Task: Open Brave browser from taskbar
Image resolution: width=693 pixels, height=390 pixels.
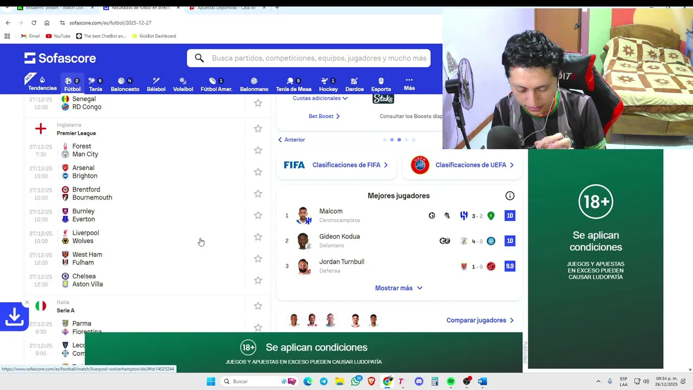Action: point(371,381)
